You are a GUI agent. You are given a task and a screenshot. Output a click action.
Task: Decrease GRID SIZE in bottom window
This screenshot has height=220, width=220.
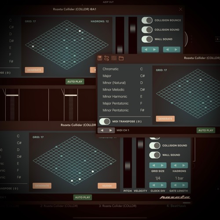(x=154, y=165)
